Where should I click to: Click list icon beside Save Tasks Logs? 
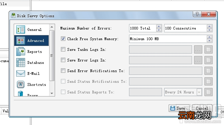coord(209,49)
